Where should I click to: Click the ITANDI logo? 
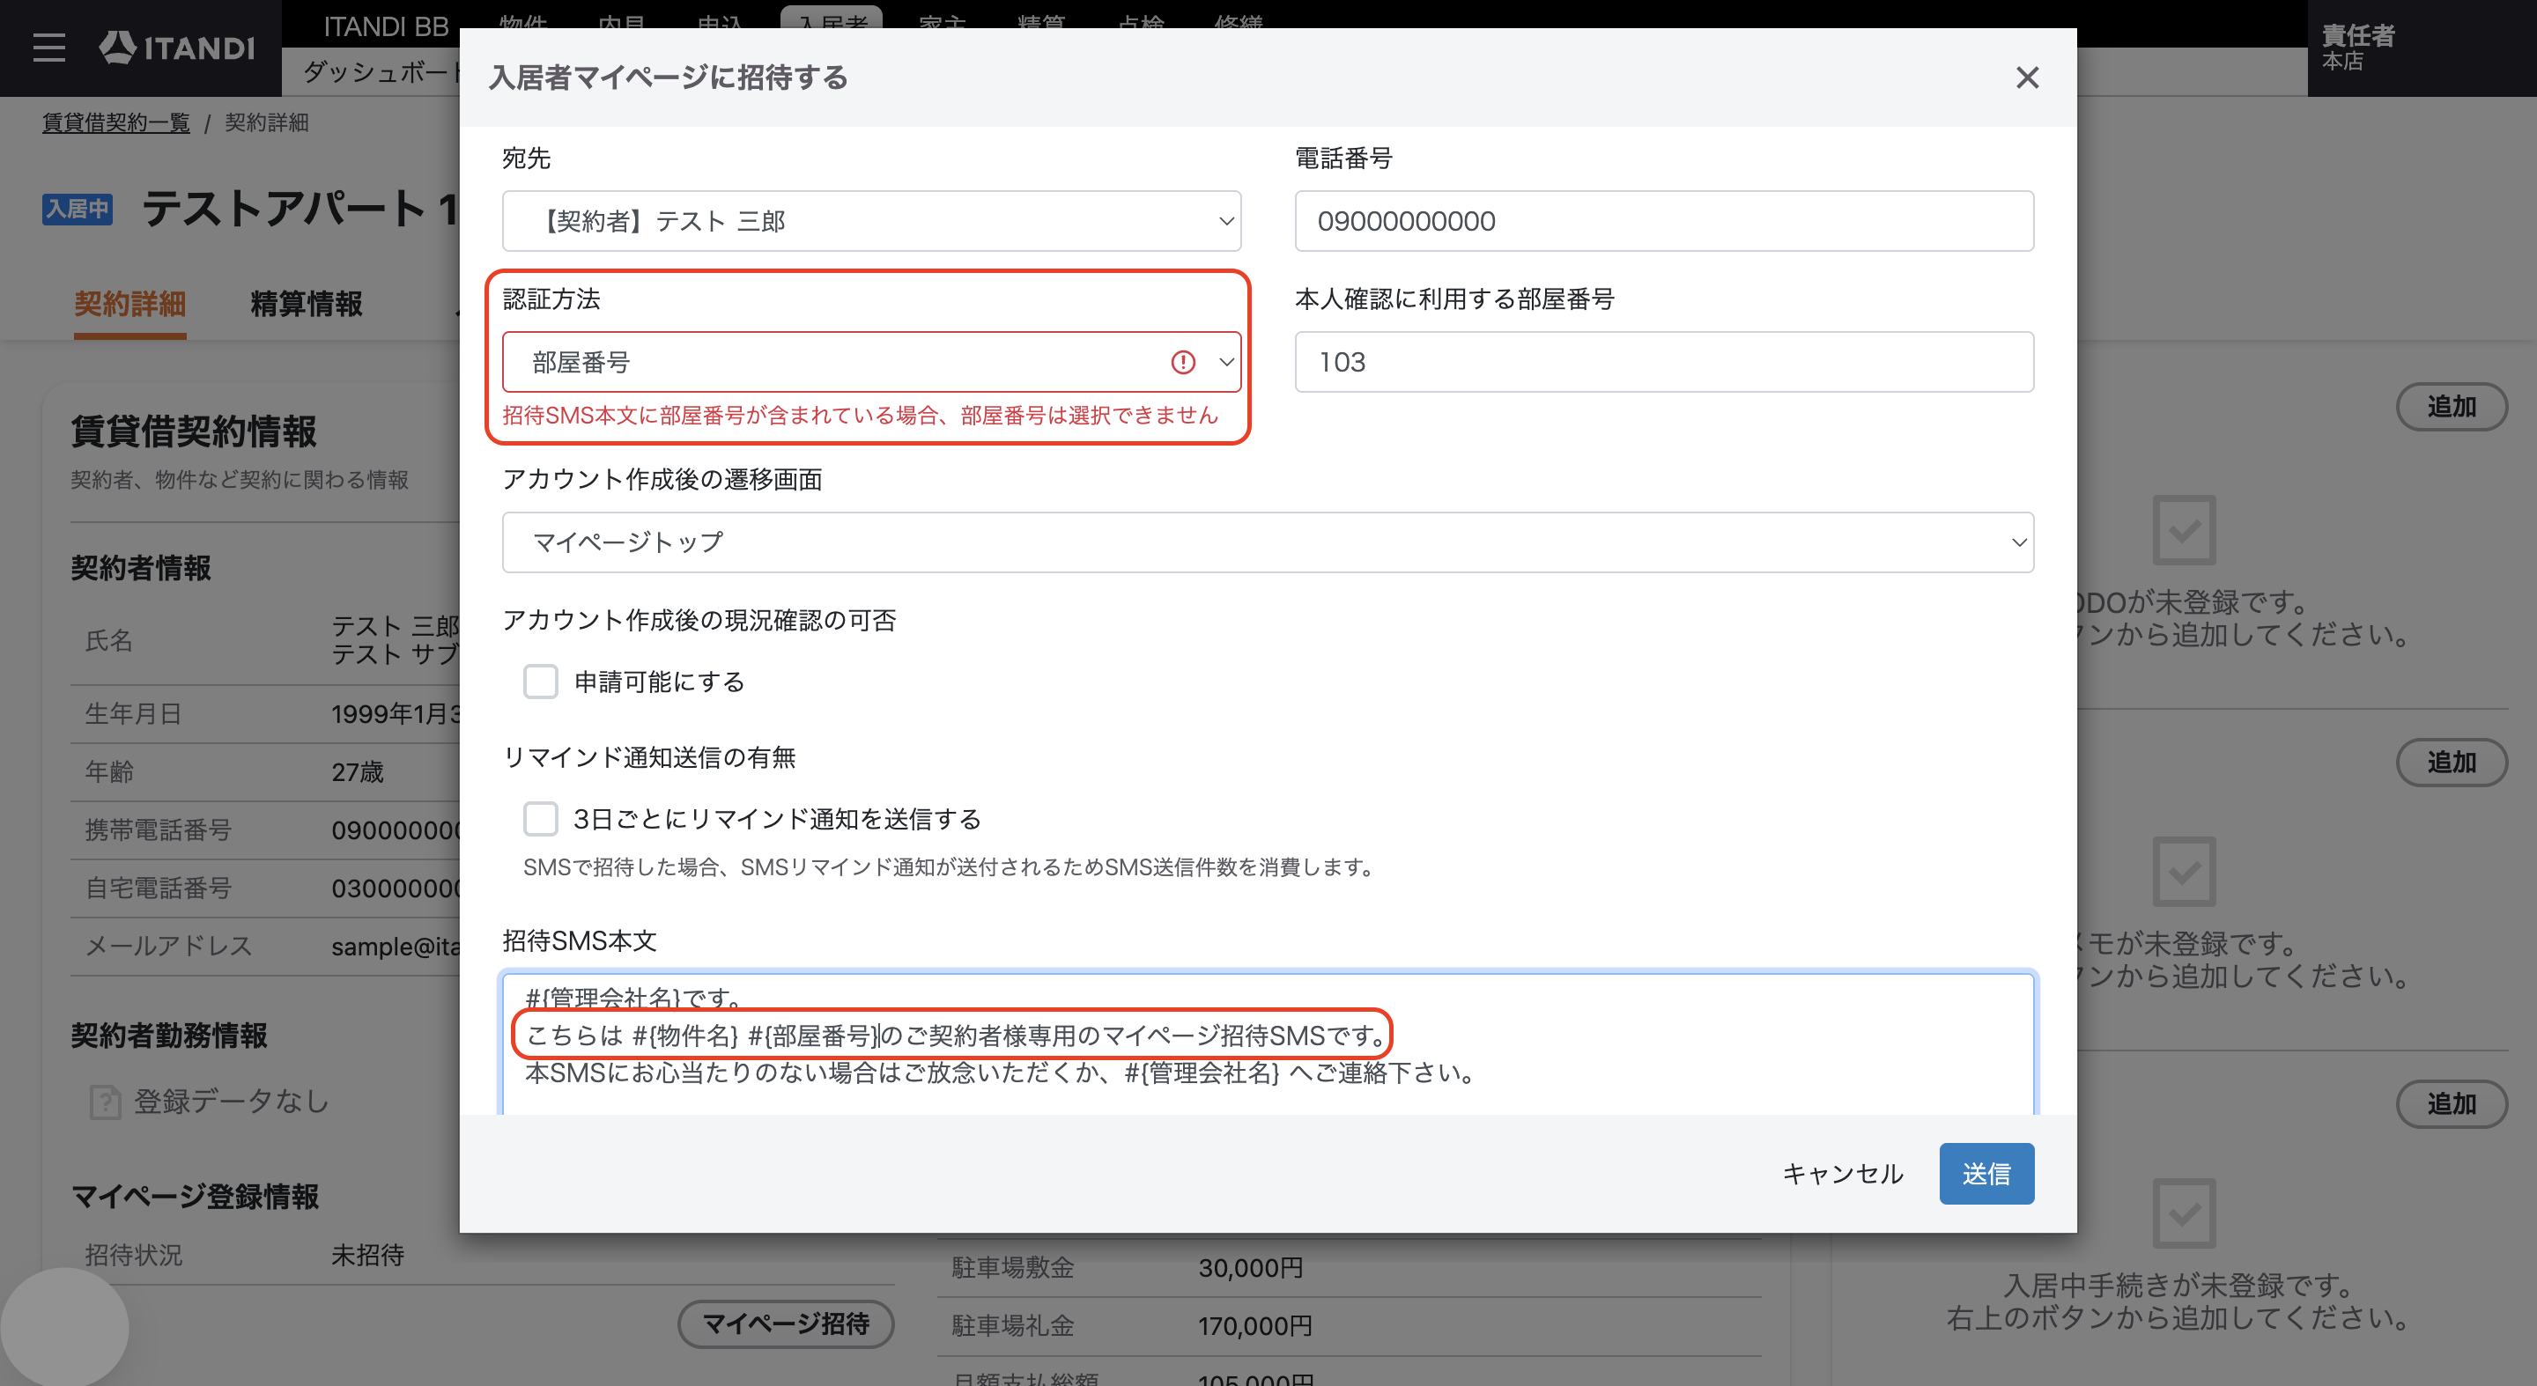[177, 48]
